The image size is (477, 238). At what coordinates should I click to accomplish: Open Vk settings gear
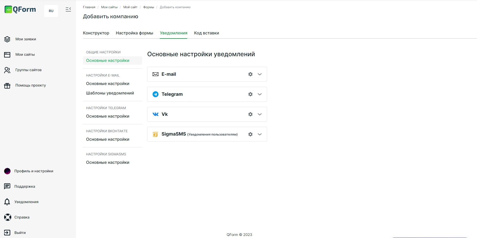tap(250, 114)
